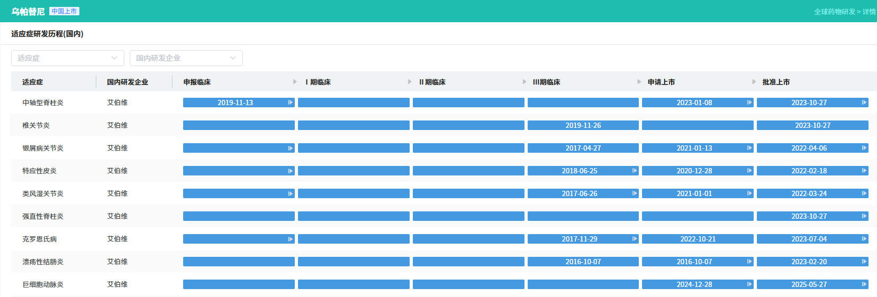The image size is (877, 297).
Task: Click the arrow icon on the 2019-11-13 bar
Action: [x=290, y=103]
